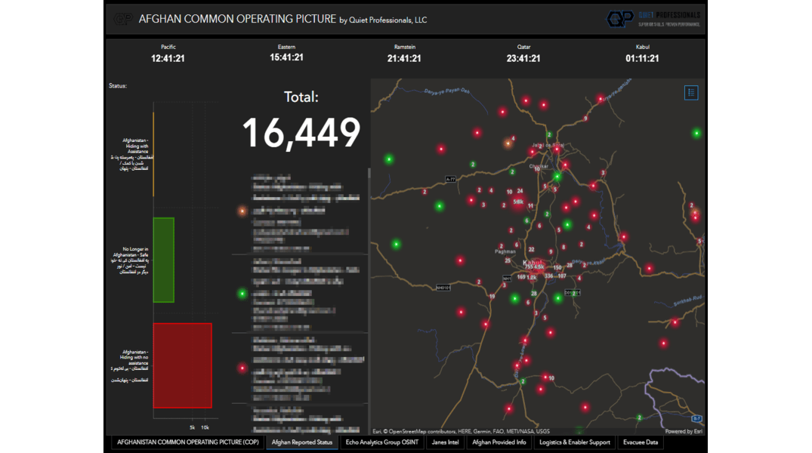Click the NH1 road shield
The height and width of the screenshot is (453, 812).
point(507,279)
